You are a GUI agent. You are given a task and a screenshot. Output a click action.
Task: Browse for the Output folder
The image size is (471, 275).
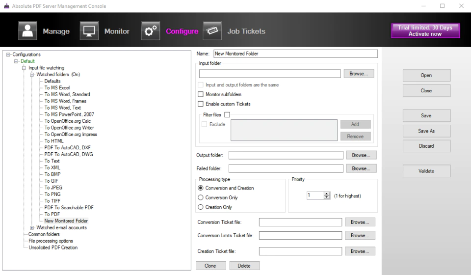click(x=361, y=155)
